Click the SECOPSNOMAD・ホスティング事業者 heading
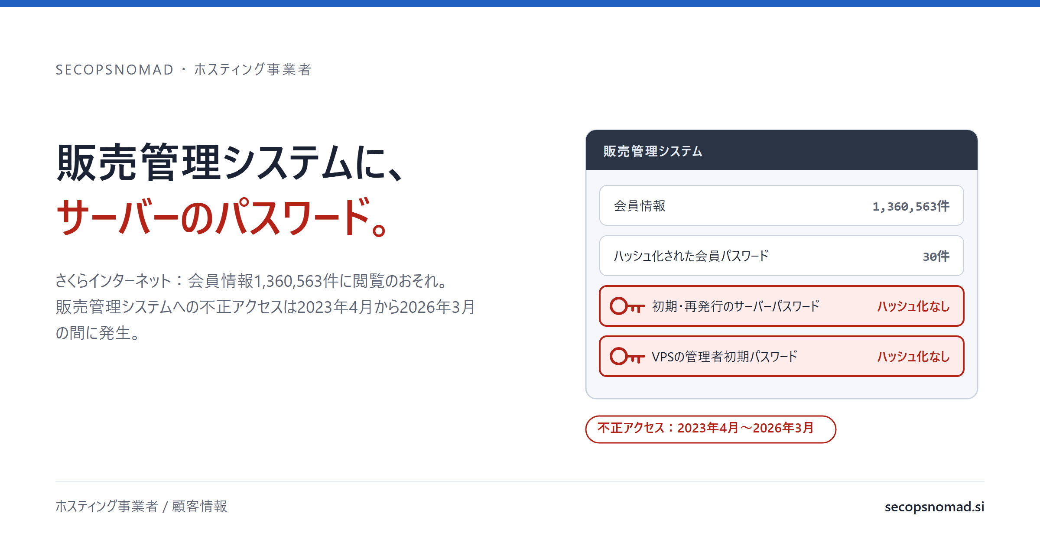Viewport: 1040px width, 546px height. click(x=184, y=69)
